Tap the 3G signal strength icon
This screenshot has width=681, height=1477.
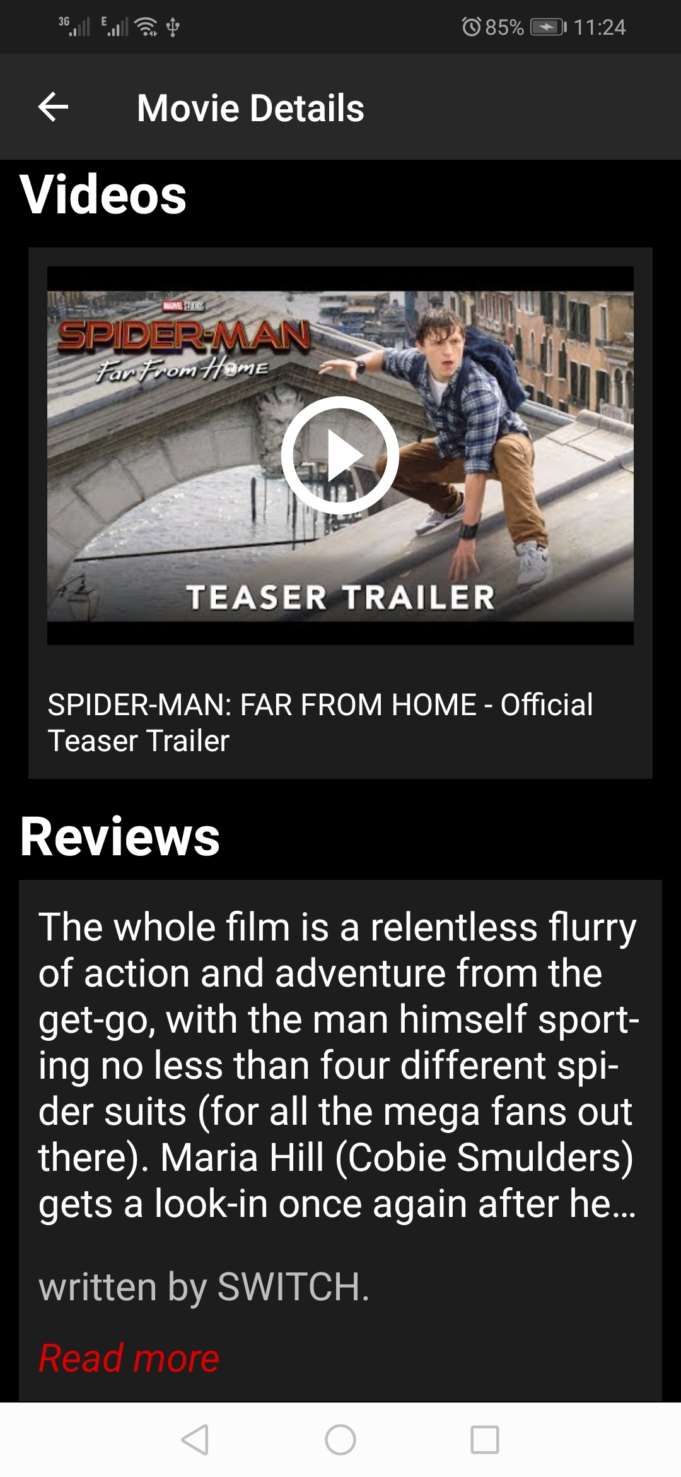[x=74, y=27]
